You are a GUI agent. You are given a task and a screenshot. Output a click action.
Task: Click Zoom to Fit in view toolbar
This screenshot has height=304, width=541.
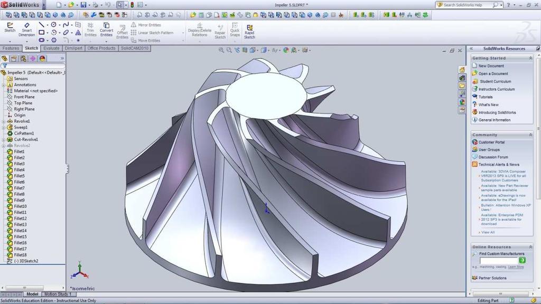(221, 50)
